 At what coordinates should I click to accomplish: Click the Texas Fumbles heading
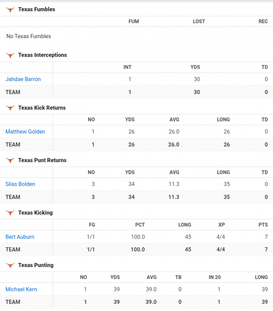37,9
